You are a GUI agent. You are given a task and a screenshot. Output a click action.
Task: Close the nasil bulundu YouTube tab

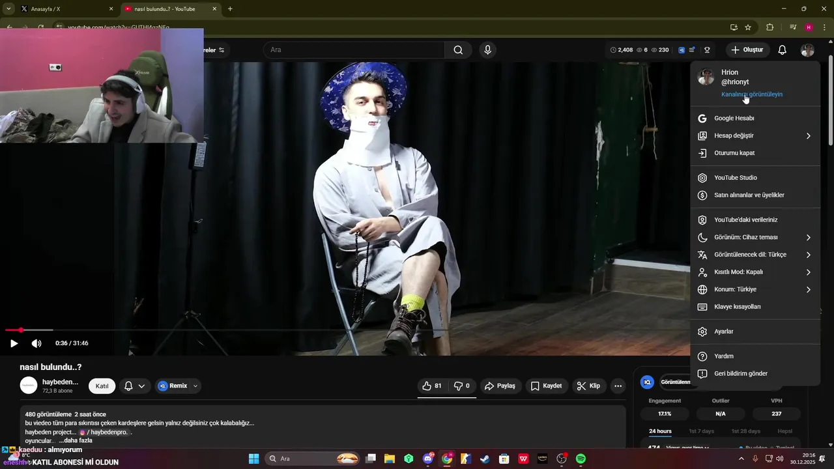[x=214, y=9]
